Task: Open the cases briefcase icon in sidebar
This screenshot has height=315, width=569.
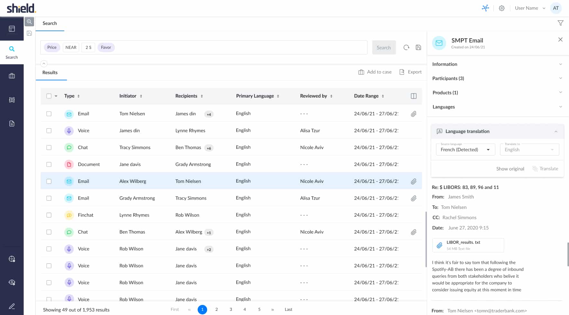Action: [x=12, y=76]
